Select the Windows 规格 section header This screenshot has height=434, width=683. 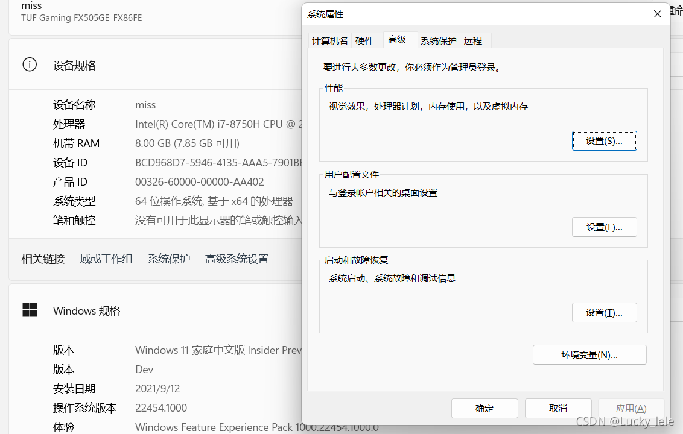(87, 311)
